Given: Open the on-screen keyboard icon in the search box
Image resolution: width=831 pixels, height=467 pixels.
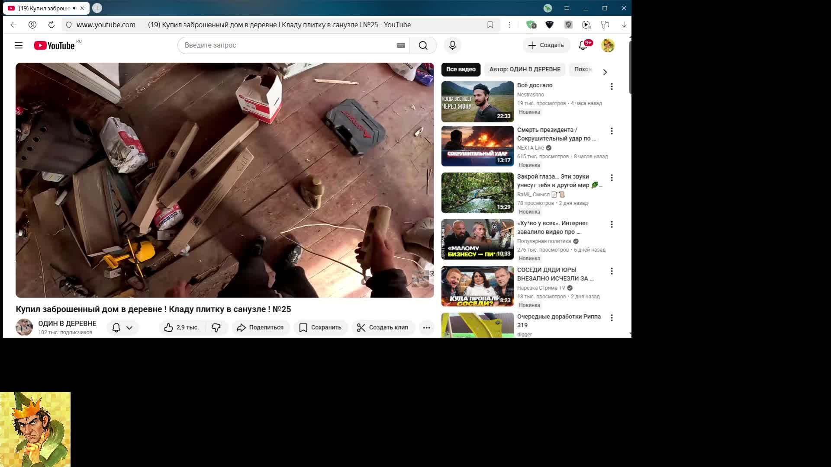Looking at the screenshot, I should [401, 45].
